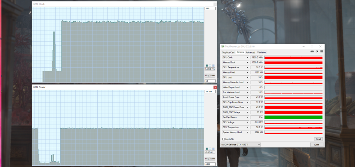Screen dimensions: 355x167
Task: Click the 49.576 W readout in GPU Power
Action: pos(210,152)
